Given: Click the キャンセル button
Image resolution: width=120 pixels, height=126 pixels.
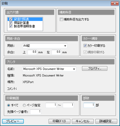Looking at the screenshot, I should coord(83,121).
